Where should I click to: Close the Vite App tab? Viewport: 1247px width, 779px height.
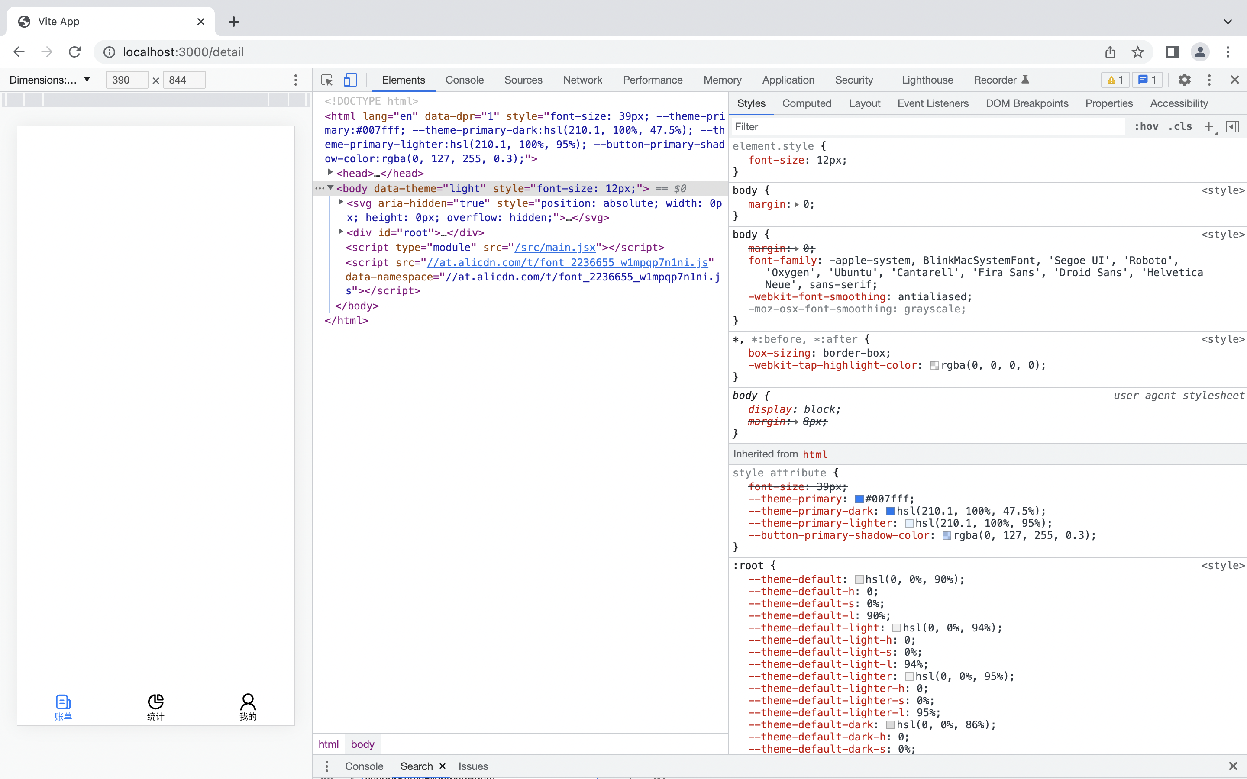[201, 22]
